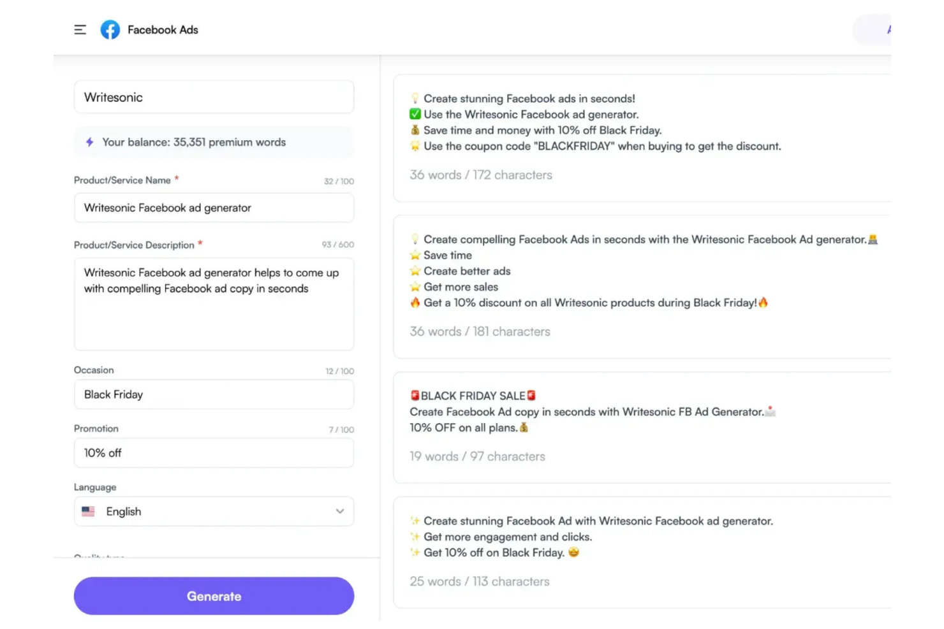Viewport: 944px width, 629px height.
Task: Click the lightbulb emoji in first ad copy
Action: [x=415, y=98]
